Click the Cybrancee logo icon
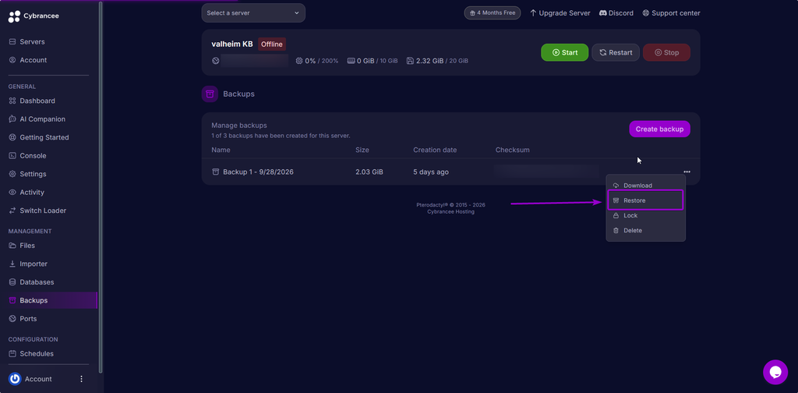 [x=14, y=16]
